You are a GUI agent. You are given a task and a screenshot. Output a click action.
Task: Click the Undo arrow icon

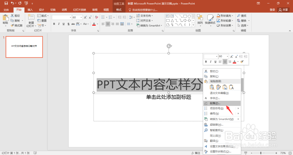click(x=13, y=3)
